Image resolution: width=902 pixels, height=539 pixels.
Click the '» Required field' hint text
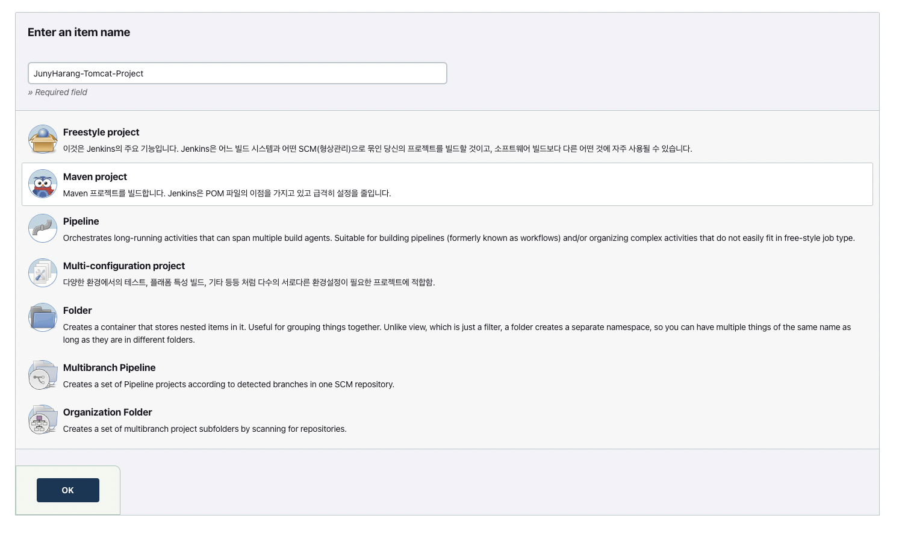[x=57, y=92]
